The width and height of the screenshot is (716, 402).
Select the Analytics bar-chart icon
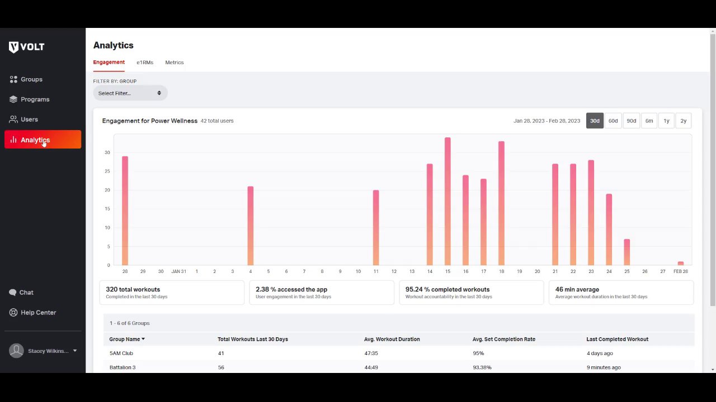13,140
